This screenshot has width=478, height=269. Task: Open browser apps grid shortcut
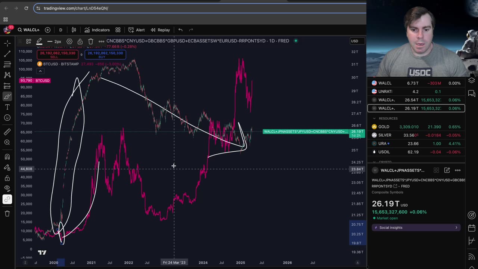(x=6, y=19)
